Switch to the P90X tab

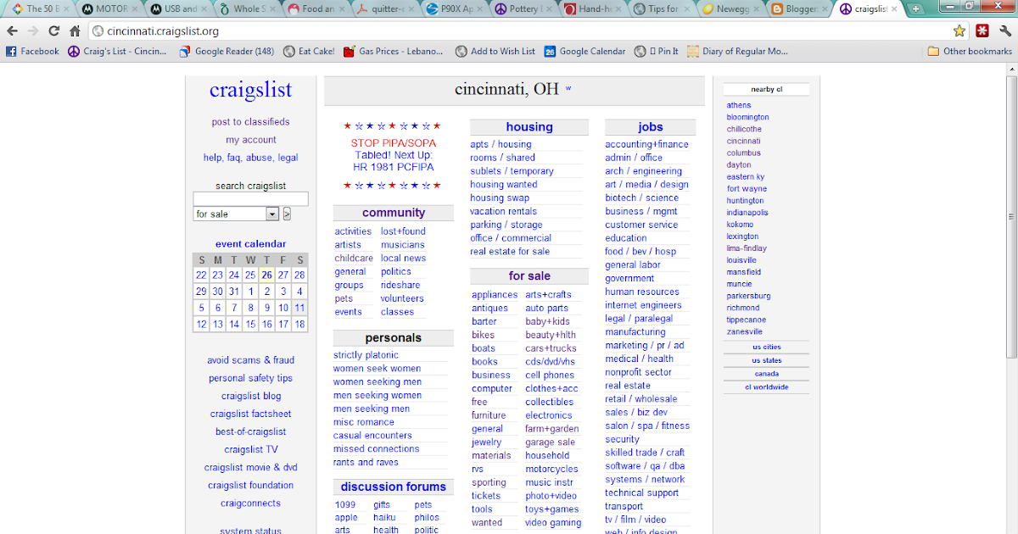pyautogui.click(x=454, y=8)
